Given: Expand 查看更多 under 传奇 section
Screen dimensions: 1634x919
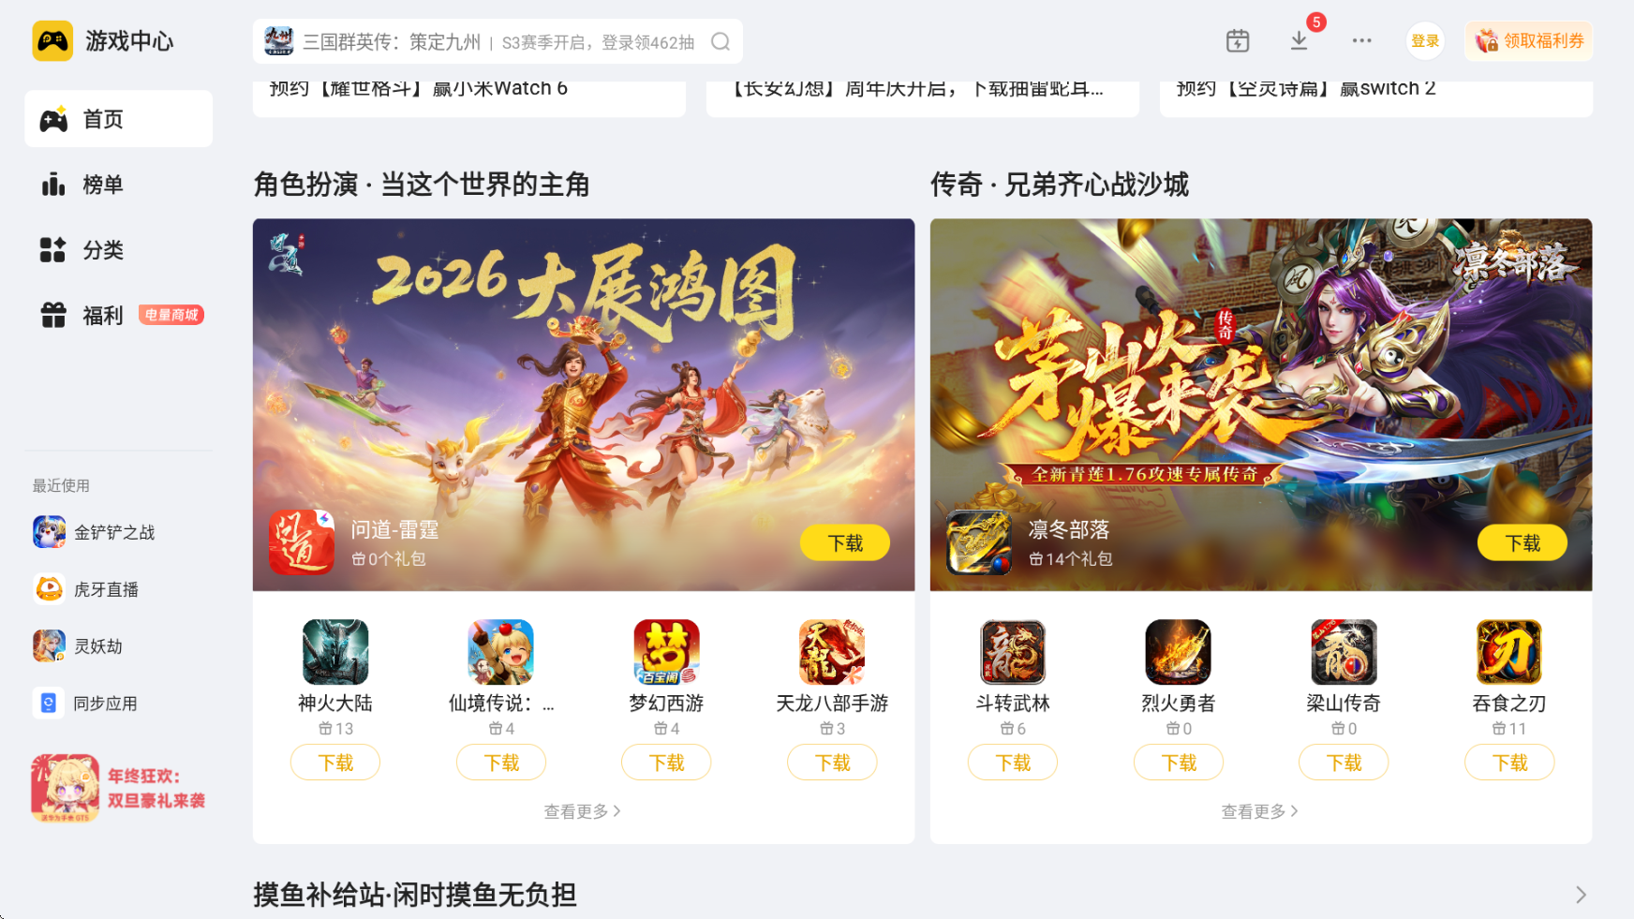Looking at the screenshot, I should click(x=1260, y=811).
